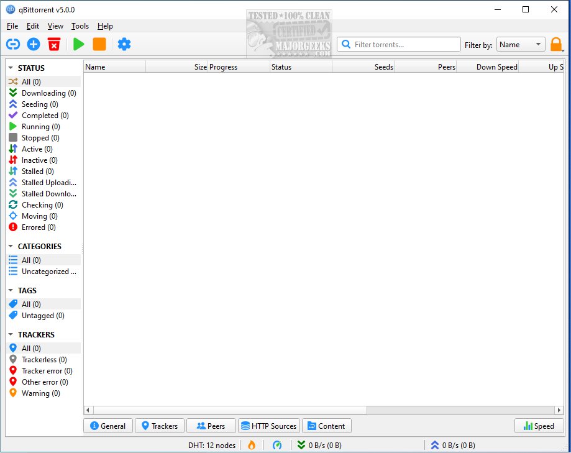Screen dimensions: 571x453
Task: Click the connection status globe icon
Action: click(x=277, y=445)
